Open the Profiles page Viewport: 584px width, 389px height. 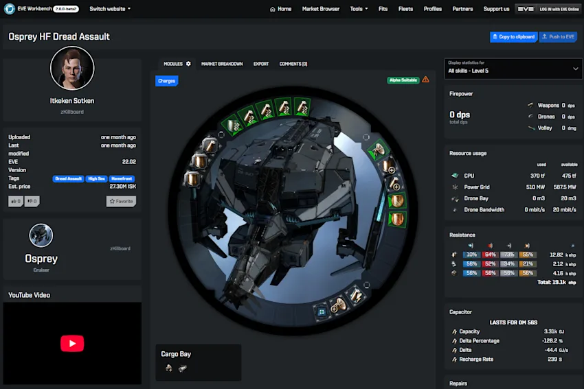pos(432,8)
